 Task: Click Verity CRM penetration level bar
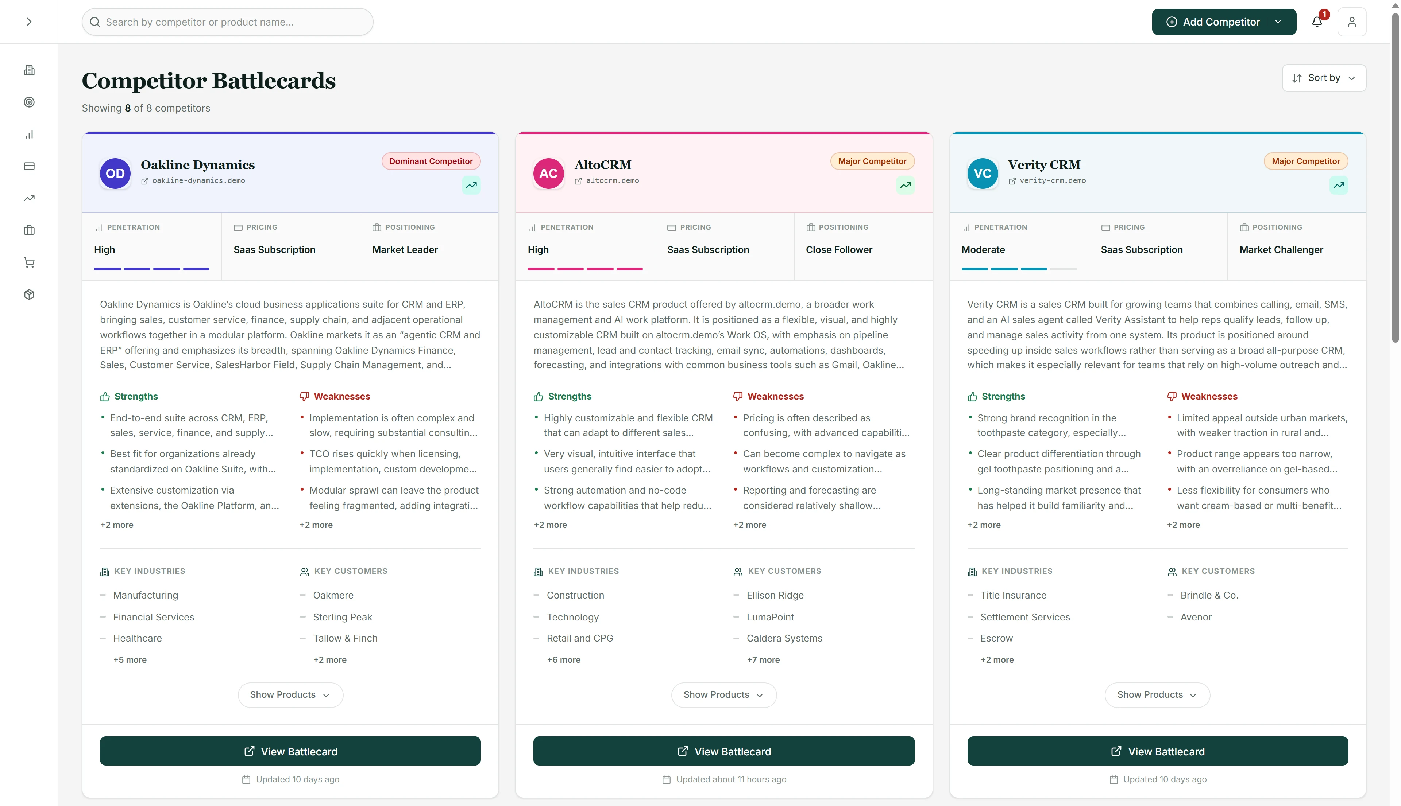(x=1019, y=268)
